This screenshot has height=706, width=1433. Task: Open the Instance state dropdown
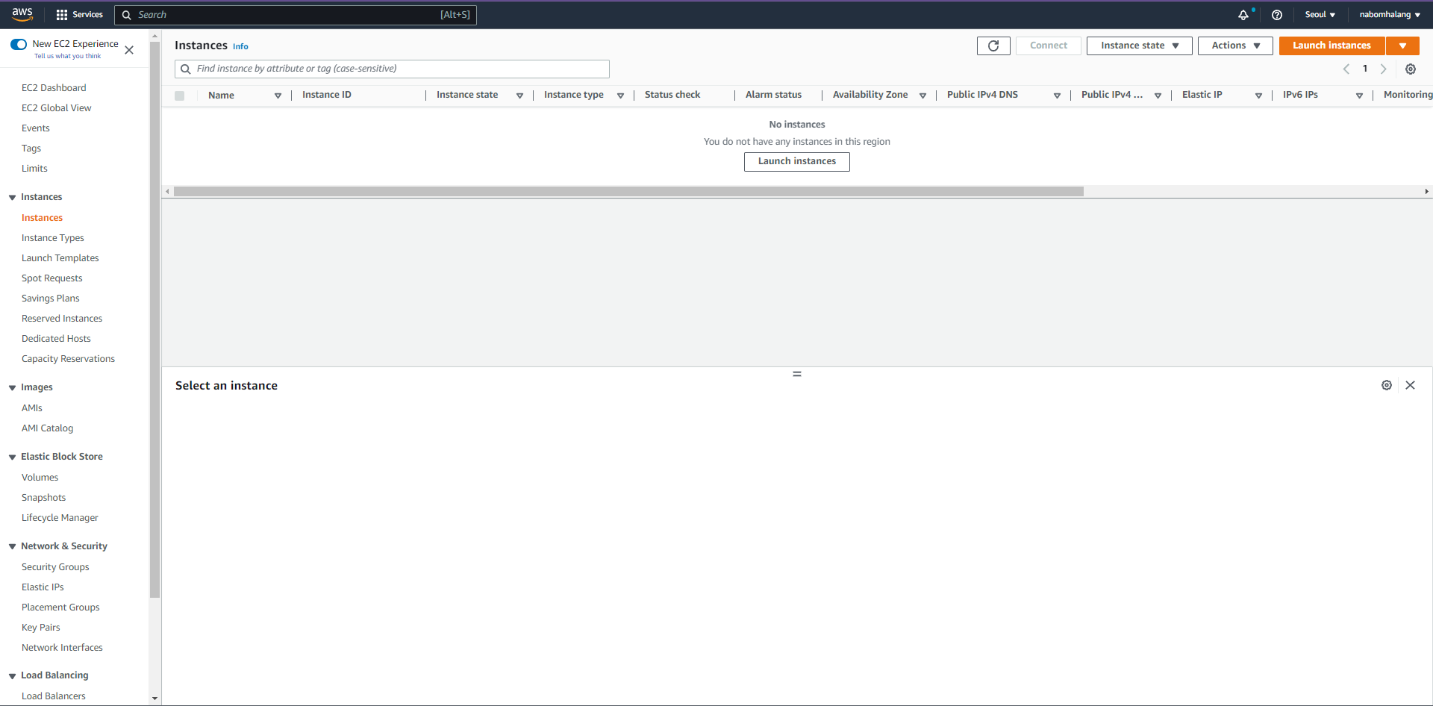1140,46
